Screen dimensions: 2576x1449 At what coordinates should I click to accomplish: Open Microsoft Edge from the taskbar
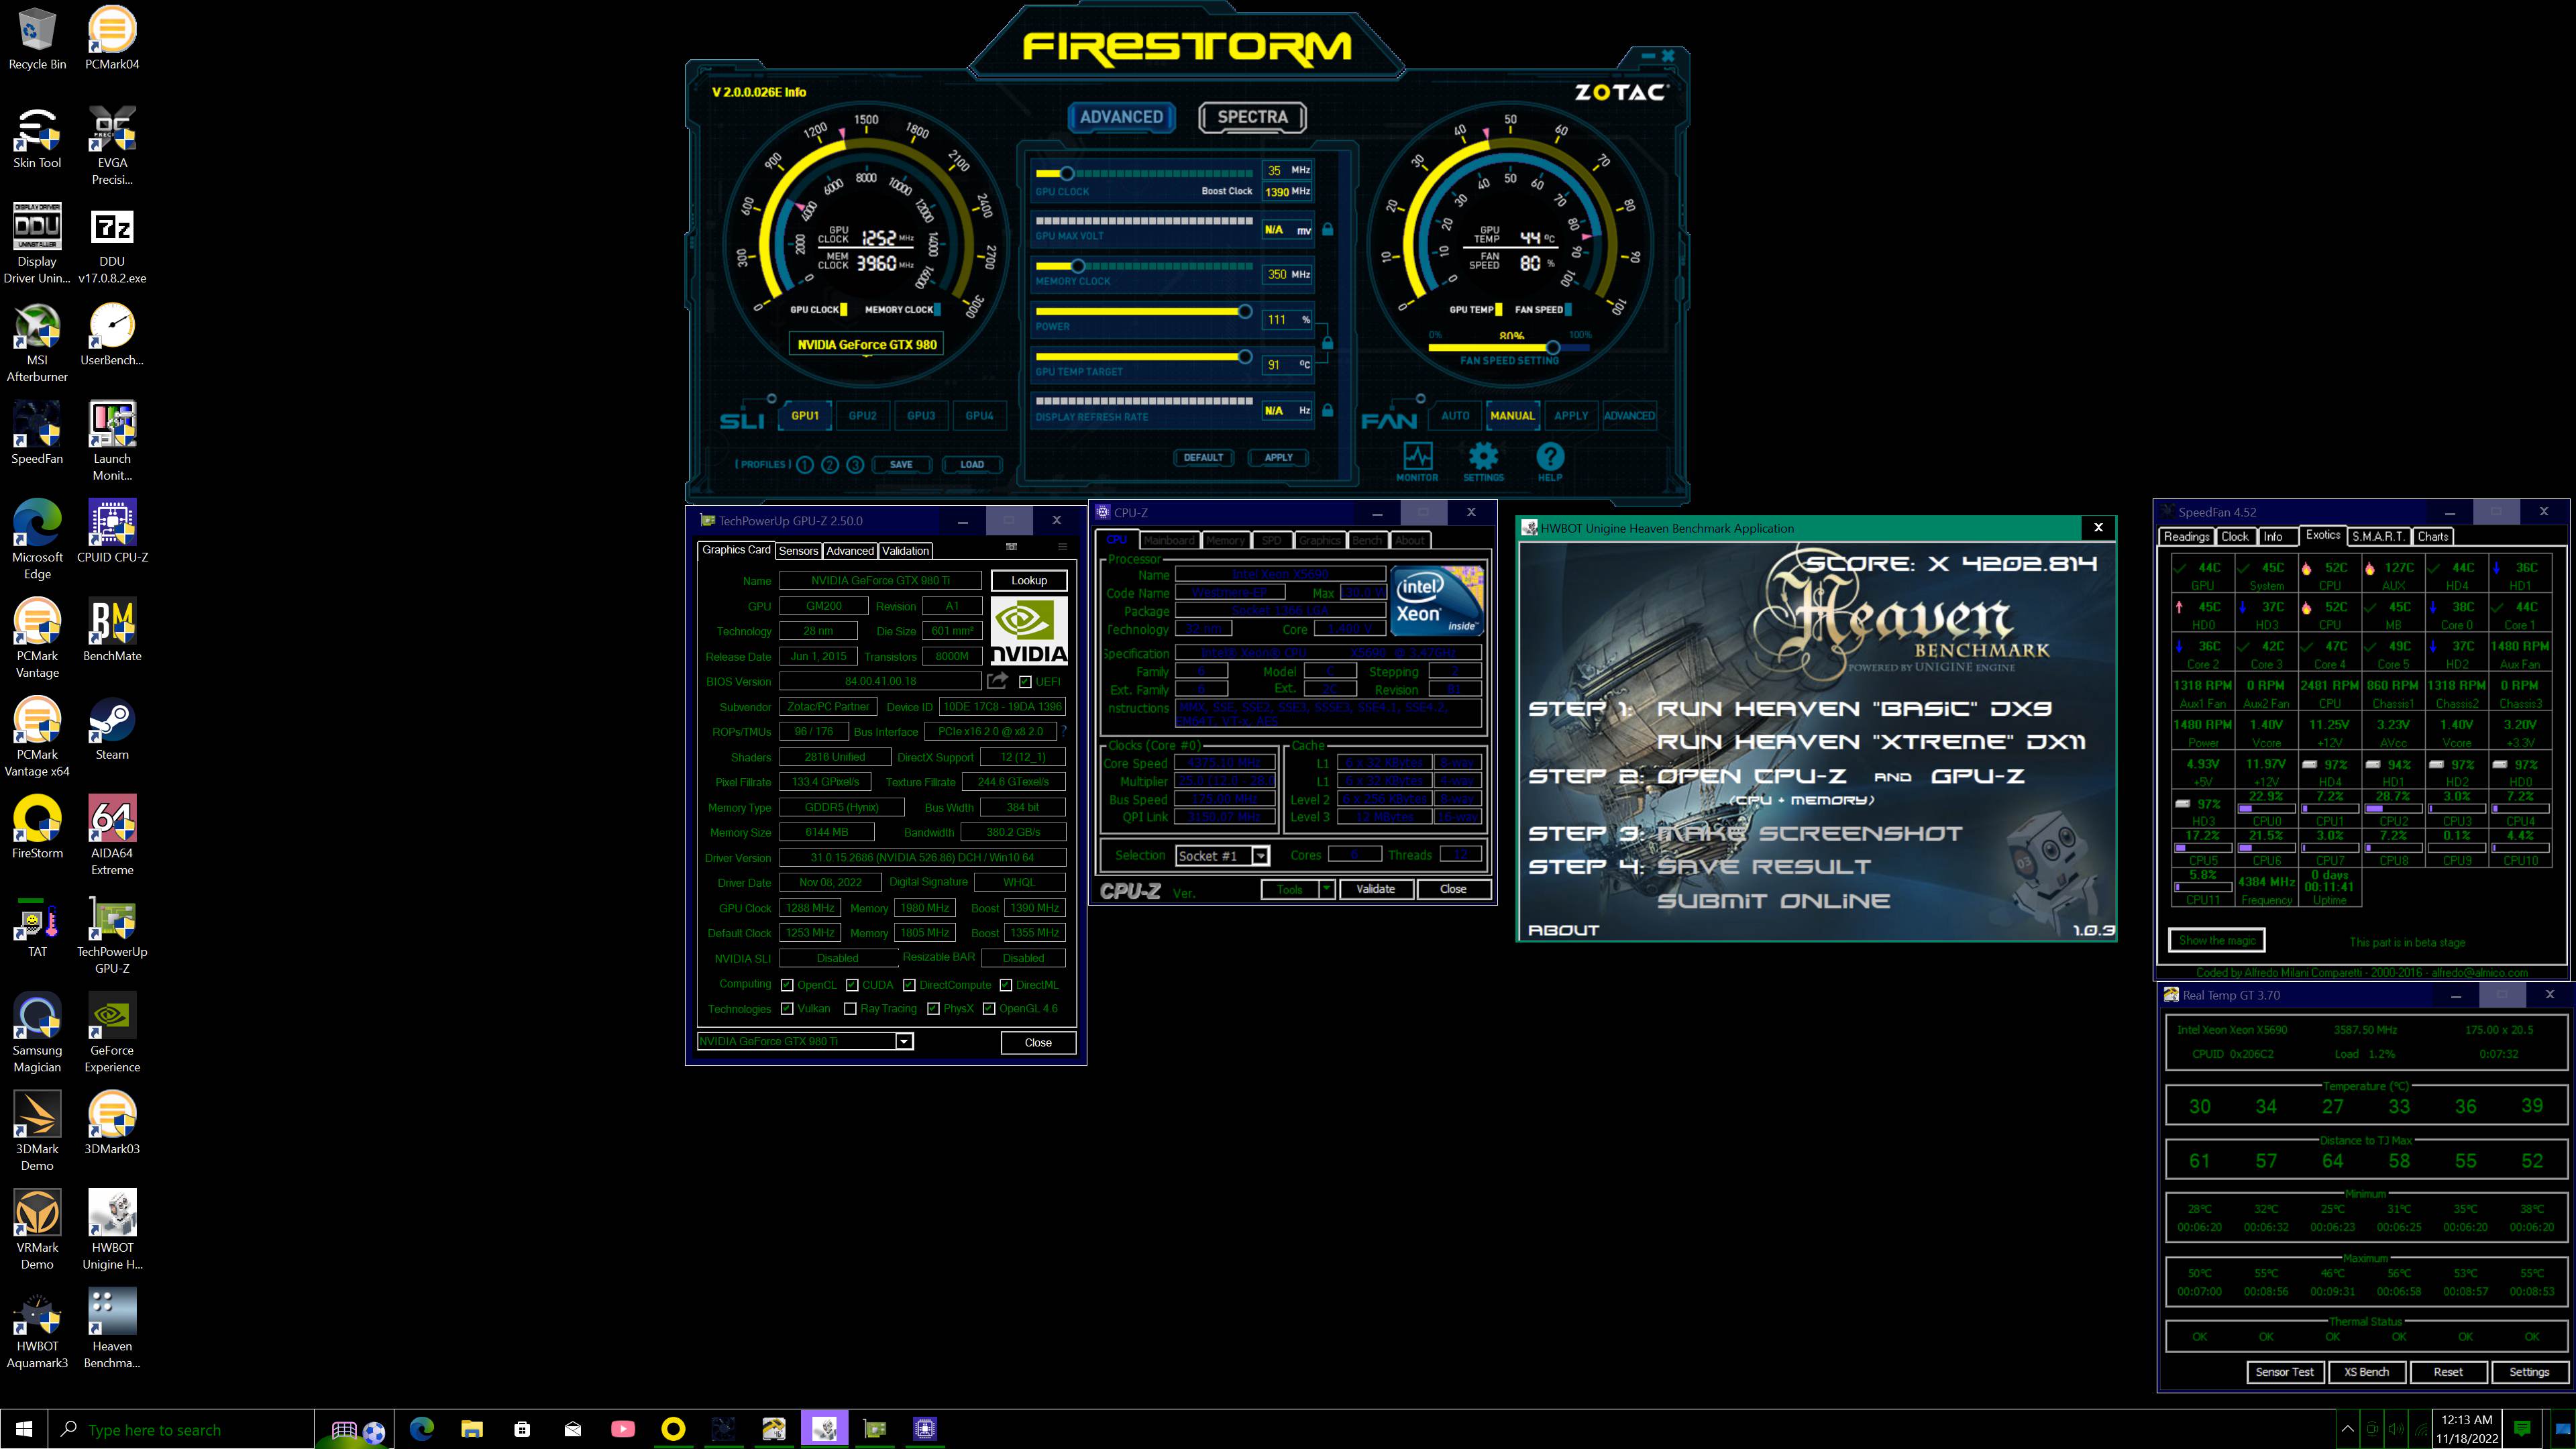click(421, 1429)
